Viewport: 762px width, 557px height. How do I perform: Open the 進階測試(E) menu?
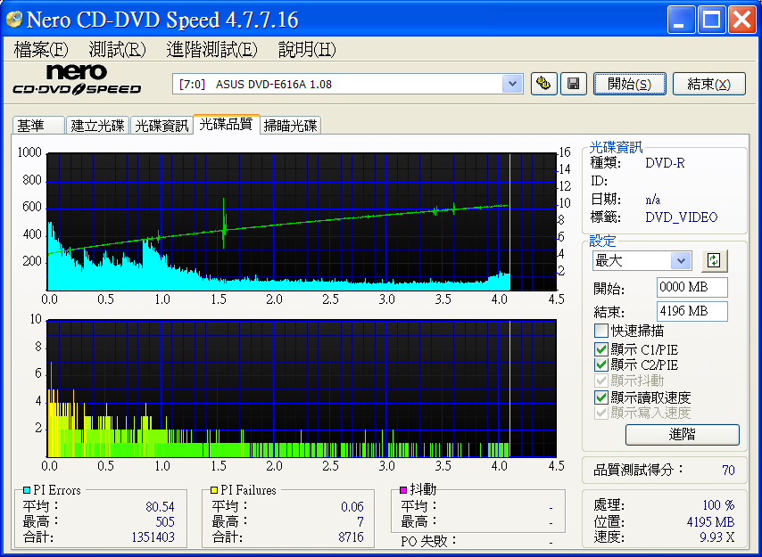pyautogui.click(x=211, y=50)
